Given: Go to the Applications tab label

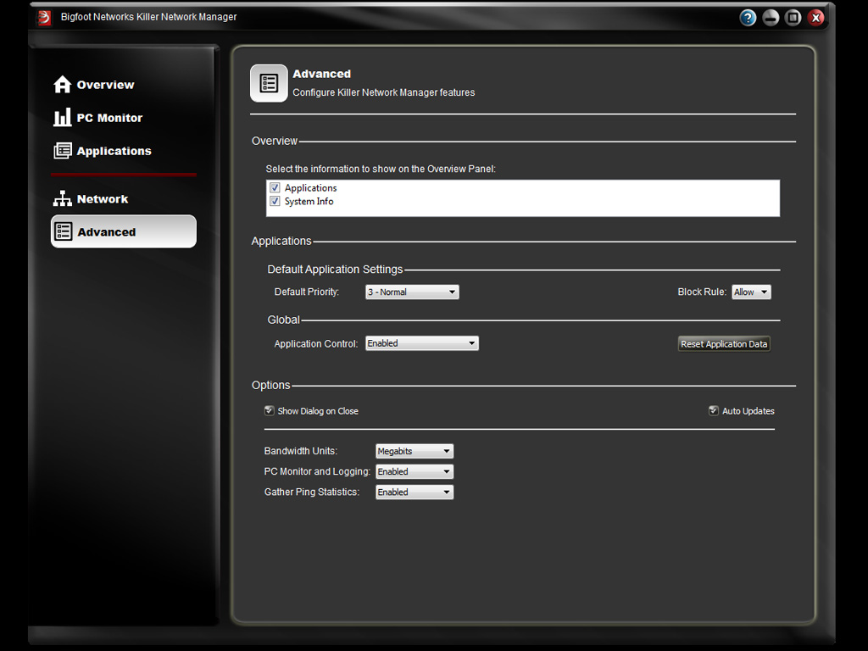Looking at the screenshot, I should click(x=114, y=151).
